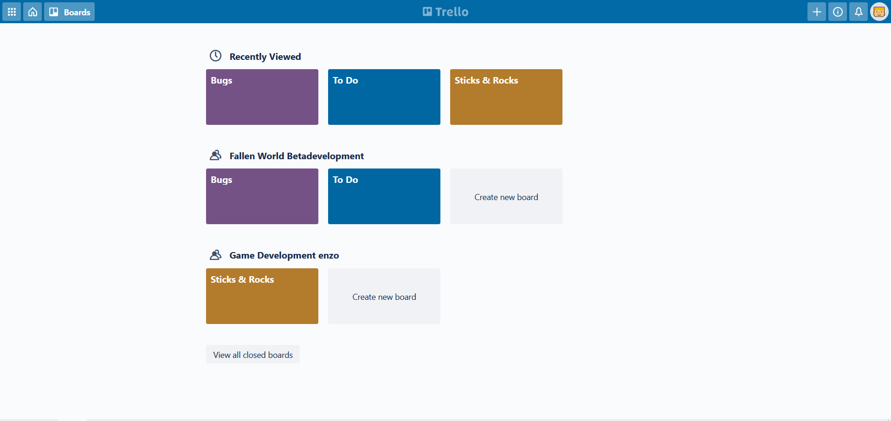Click the Trello logo
The height and width of the screenshot is (421, 891).
[x=445, y=12]
